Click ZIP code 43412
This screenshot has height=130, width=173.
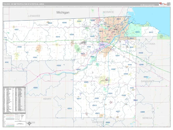(151, 32)
